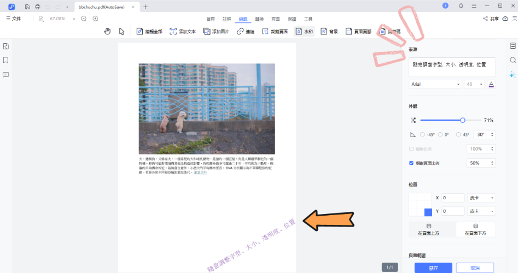Enable the absolute scale (絕對比例) checkbox
Viewport: 518px width, 273px height.
point(411,149)
